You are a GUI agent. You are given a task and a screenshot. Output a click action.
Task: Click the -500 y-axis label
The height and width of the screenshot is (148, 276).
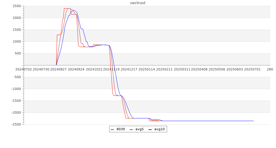(x=17, y=77)
